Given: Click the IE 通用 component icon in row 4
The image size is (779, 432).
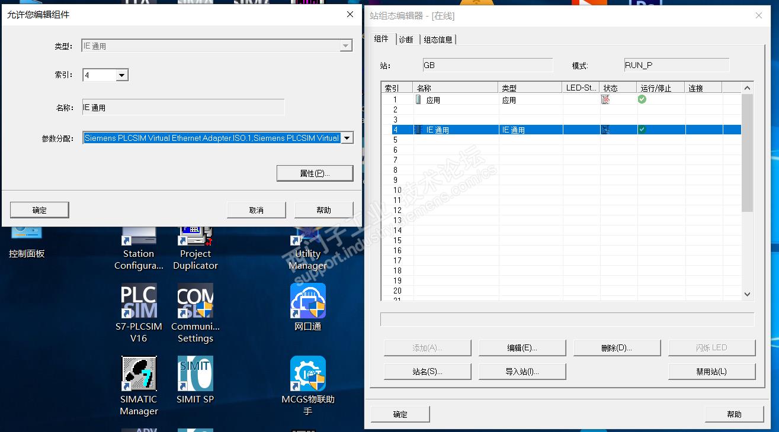Looking at the screenshot, I should pos(418,130).
